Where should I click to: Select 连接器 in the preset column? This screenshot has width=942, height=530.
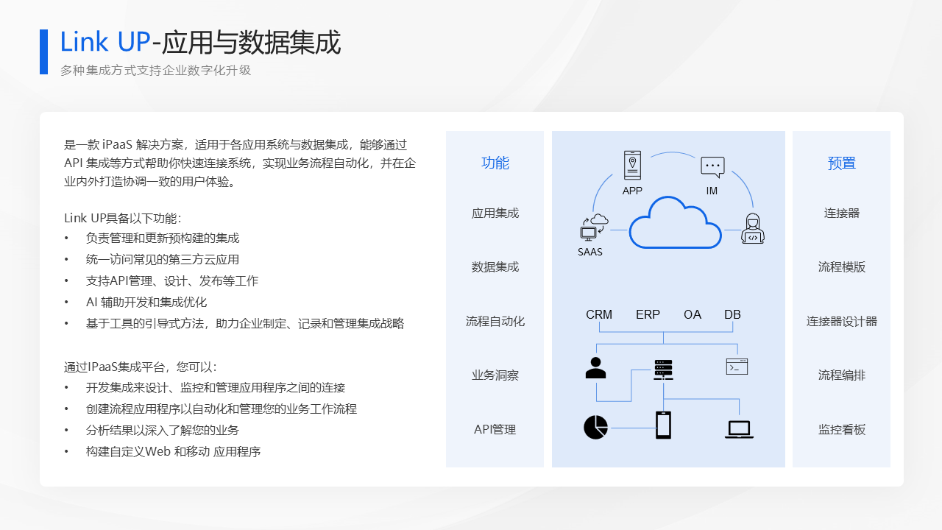click(842, 213)
